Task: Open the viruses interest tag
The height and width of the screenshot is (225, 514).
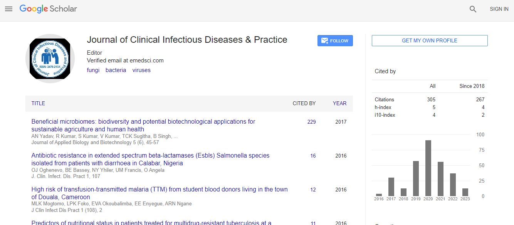Action: (141, 70)
